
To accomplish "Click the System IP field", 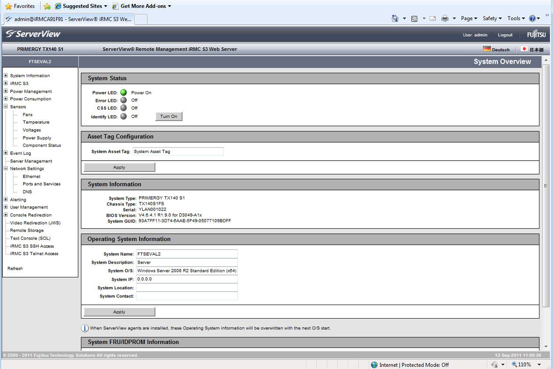I will (x=187, y=279).
